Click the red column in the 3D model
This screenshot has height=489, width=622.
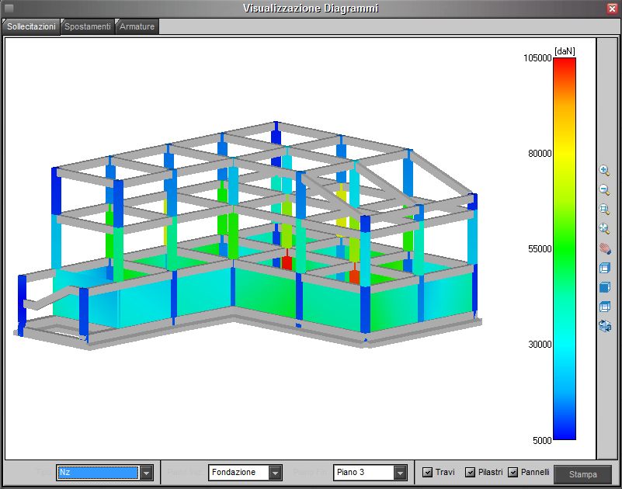pyautogui.click(x=287, y=262)
